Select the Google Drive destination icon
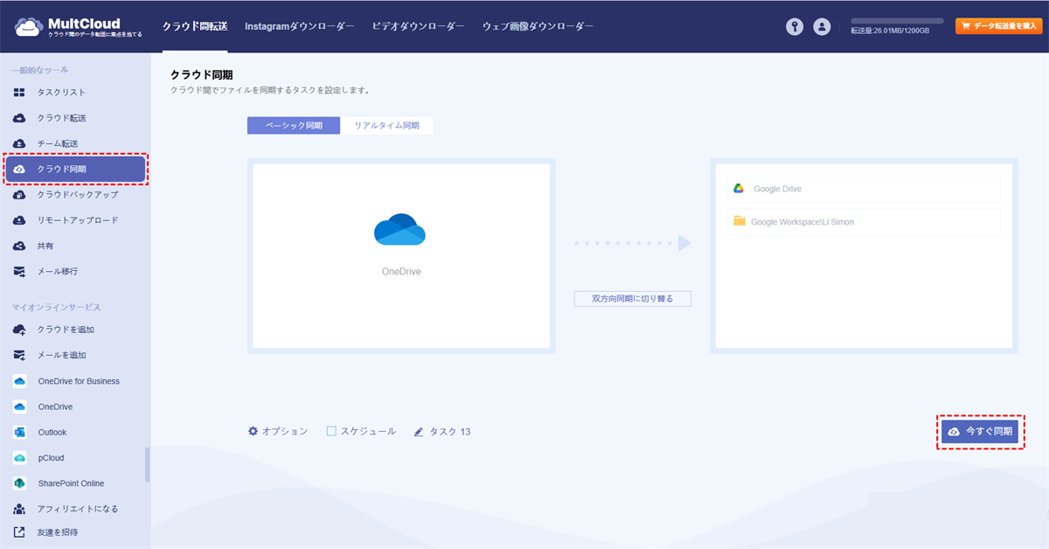This screenshot has height=549, width=1049. pos(738,189)
